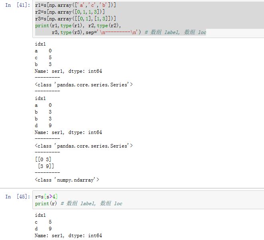
Task: Click the last 'Name: ser1, dtype: int64' line
Action: (68, 236)
